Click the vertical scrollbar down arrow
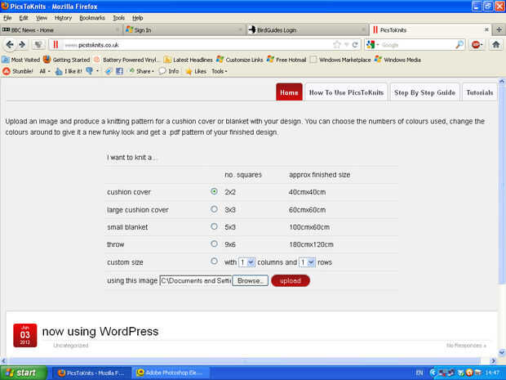The height and width of the screenshot is (380, 506). coord(502,352)
